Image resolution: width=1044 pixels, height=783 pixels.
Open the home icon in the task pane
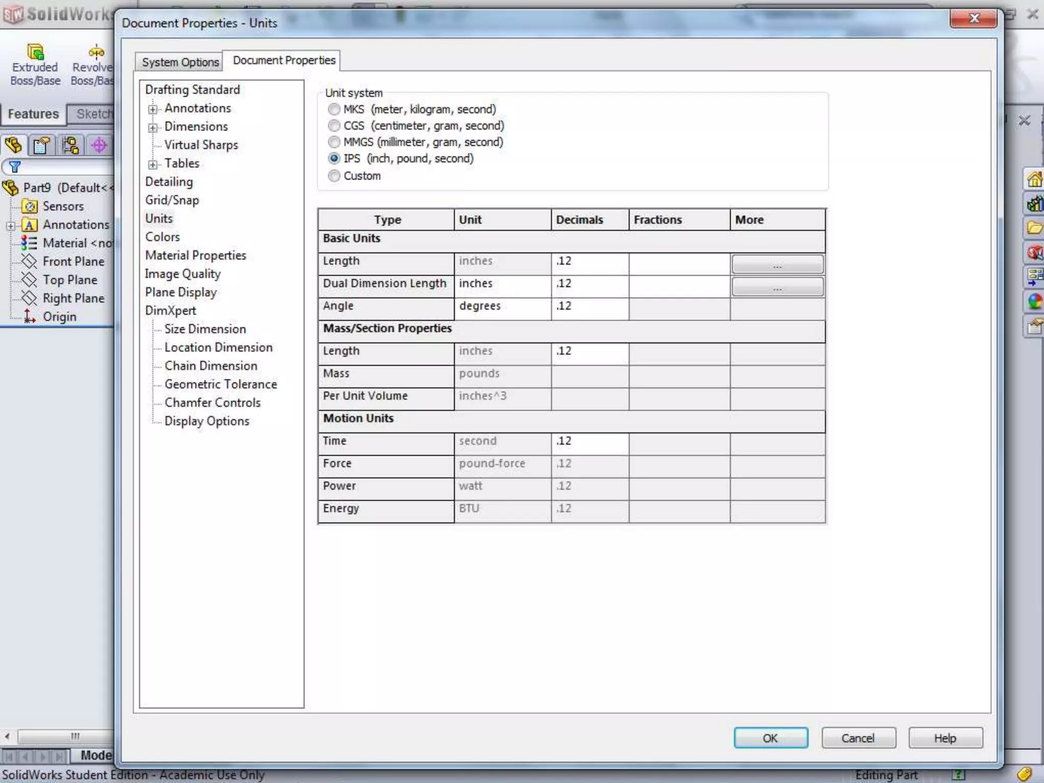(1034, 179)
